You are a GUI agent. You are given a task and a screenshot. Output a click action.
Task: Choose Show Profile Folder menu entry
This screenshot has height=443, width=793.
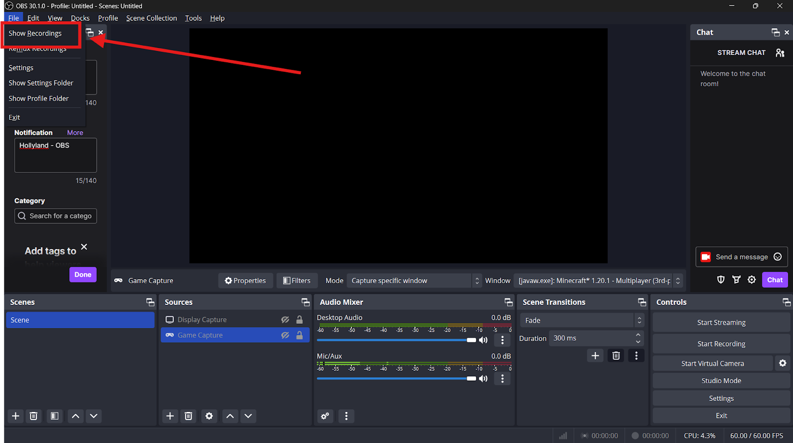pyautogui.click(x=39, y=98)
